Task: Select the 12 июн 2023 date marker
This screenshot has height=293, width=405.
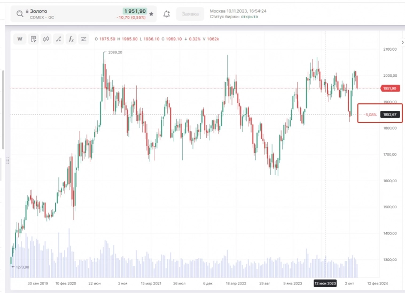Action: pos(325,283)
